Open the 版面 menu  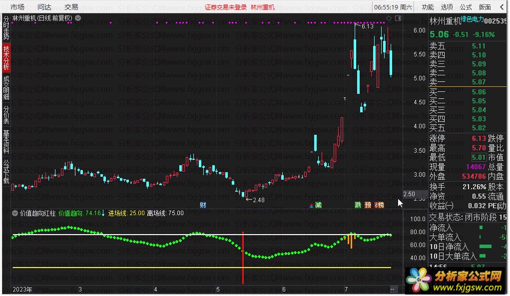(x=485, y=7)
